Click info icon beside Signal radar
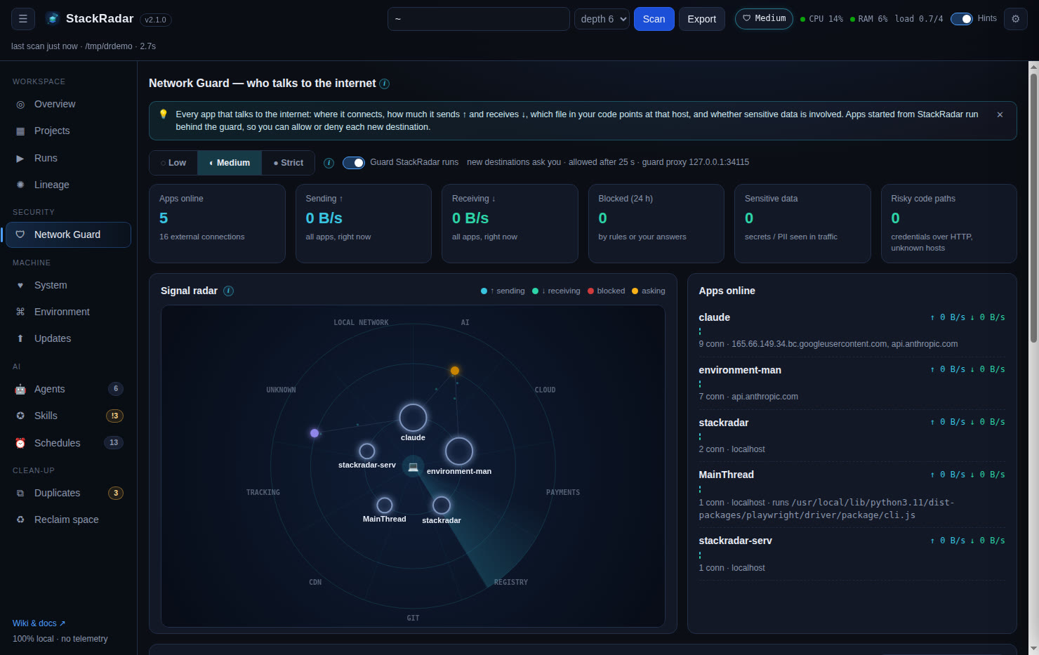 [229, 291]
